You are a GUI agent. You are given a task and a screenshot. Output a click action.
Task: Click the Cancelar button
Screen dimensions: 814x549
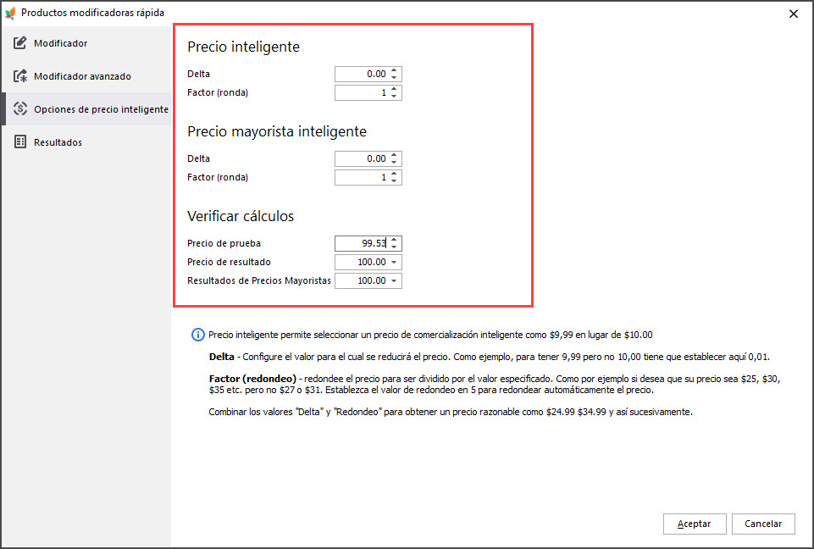(763, 524)
